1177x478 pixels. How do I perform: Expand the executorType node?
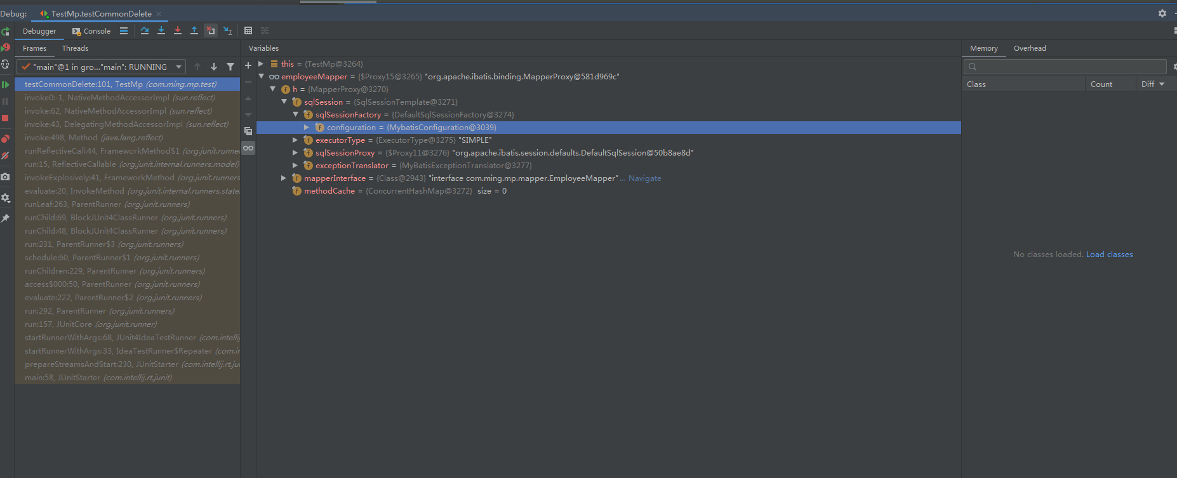(295, 140)
